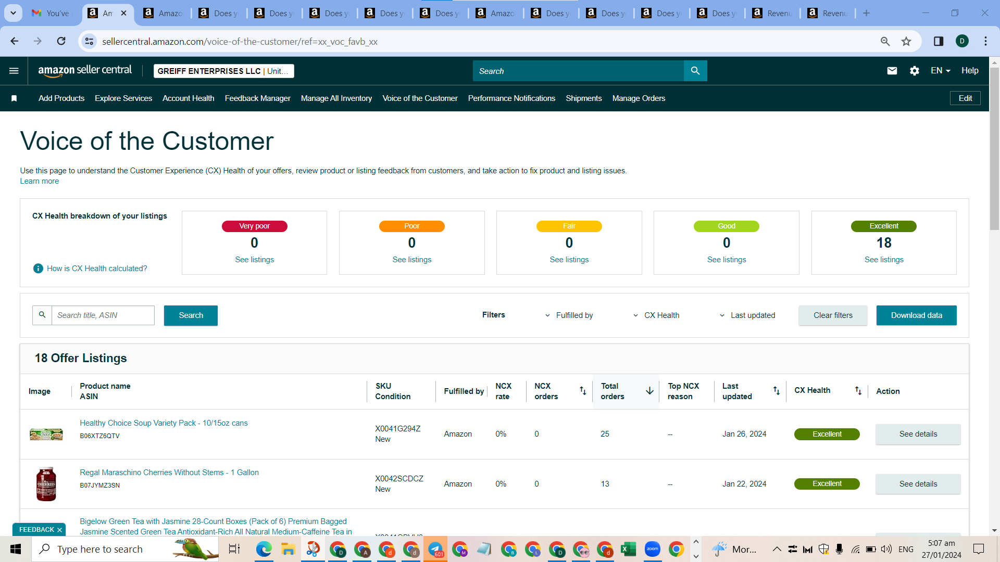Bookmark this page with star icon

(906, 41)
